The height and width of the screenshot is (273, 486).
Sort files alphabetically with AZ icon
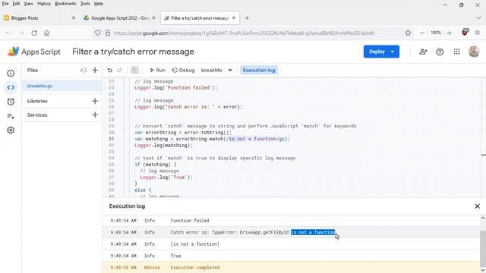(x=84, y=71)
